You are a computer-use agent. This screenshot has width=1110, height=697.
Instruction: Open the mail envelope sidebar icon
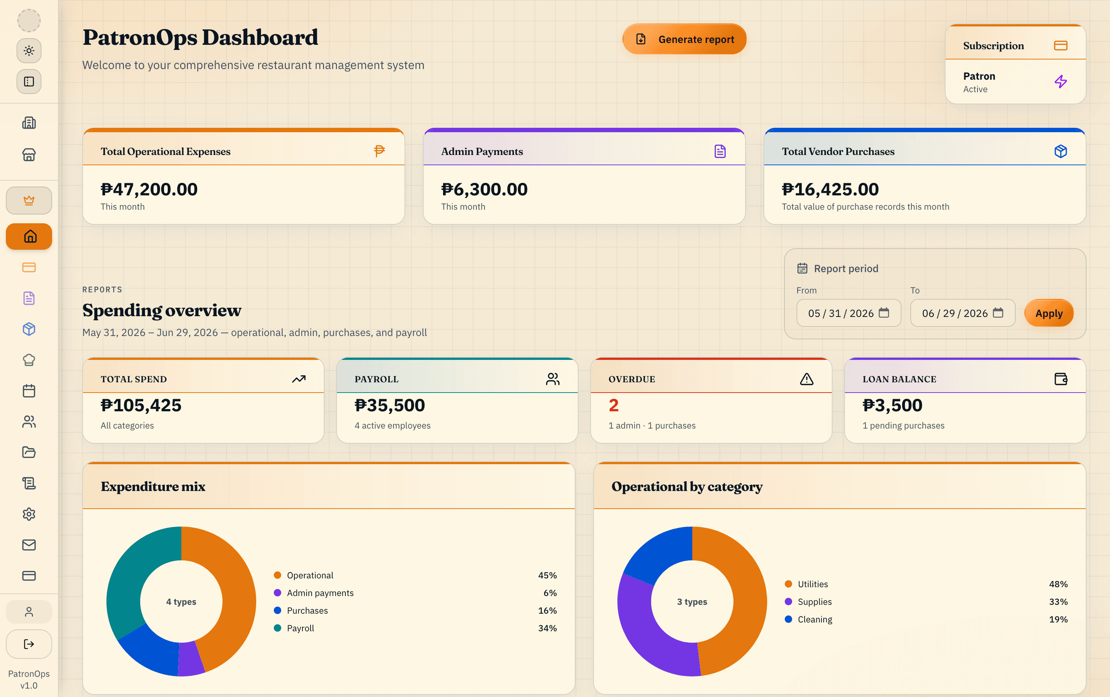tap(29, 545)
